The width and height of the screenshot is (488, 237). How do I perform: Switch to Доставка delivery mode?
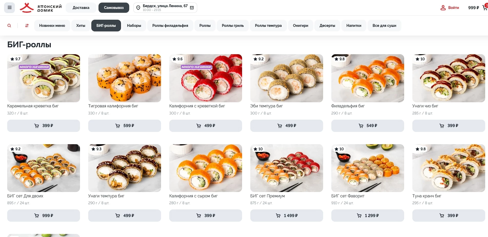click(81, 8)
